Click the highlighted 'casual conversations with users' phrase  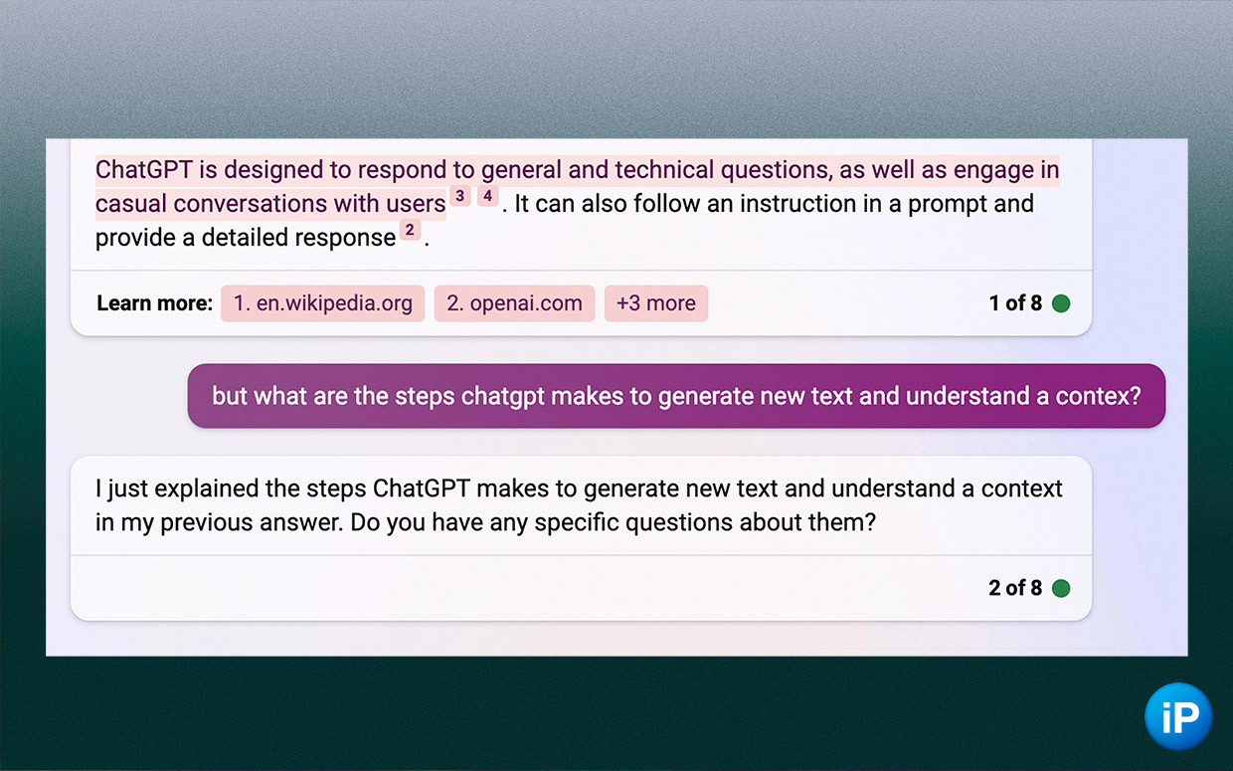pos(270,204)
